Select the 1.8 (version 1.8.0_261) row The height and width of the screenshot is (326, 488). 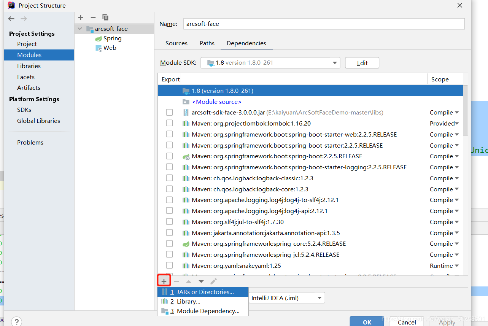(x=310, y=91)
